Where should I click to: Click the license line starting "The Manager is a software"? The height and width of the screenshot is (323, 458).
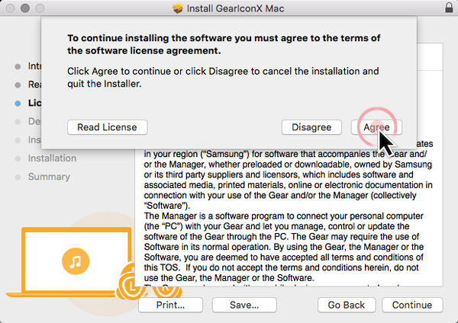pos(284,216)
